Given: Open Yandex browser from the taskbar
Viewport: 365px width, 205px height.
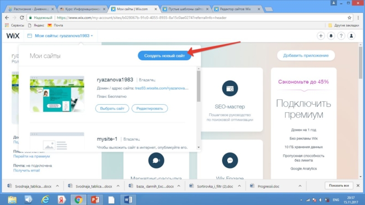Looking at the screenshot, I should pos(62,200).
